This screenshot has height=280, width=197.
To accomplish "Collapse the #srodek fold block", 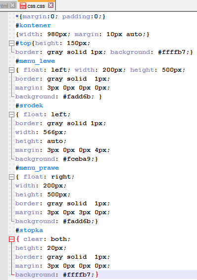I will (11, 114).
